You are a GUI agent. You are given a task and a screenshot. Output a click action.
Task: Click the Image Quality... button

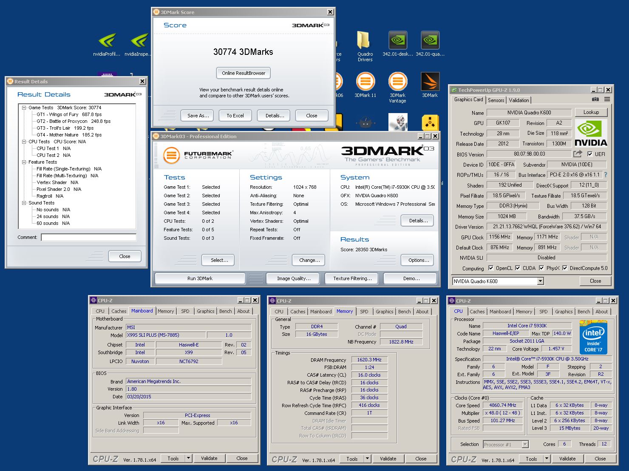pos(294,278)
